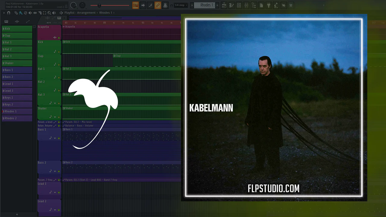Mute the Bass 1 track

59,138
